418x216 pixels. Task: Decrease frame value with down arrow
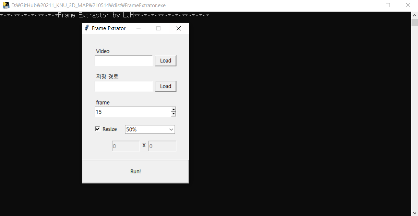[174, 114]
